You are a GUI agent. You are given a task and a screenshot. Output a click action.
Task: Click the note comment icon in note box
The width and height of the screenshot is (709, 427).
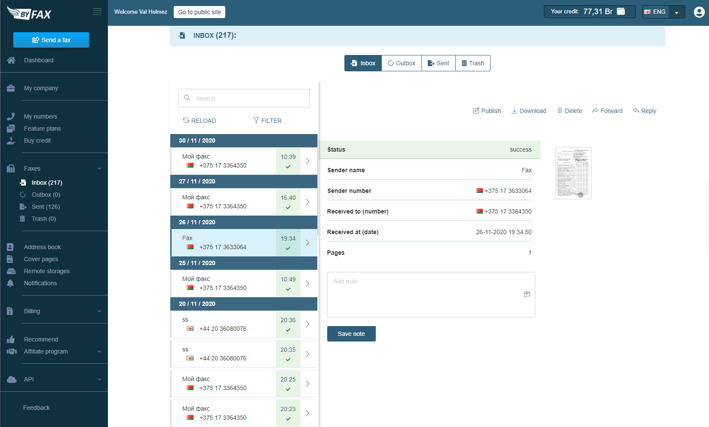pyautogui.click(x=527, y=294)
